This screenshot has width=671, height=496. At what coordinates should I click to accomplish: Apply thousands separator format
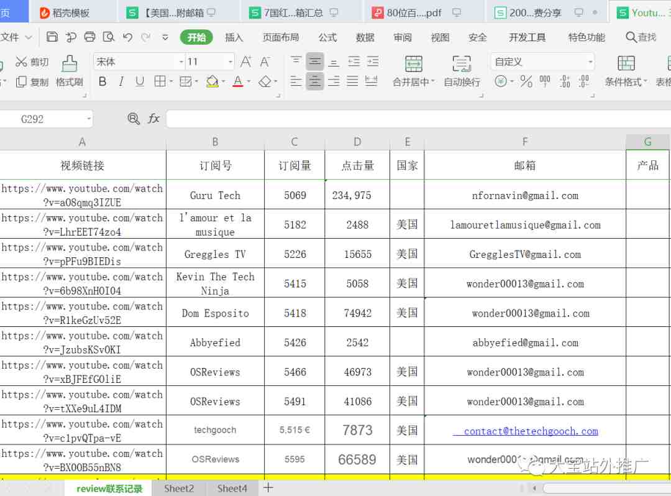point(545,81)
